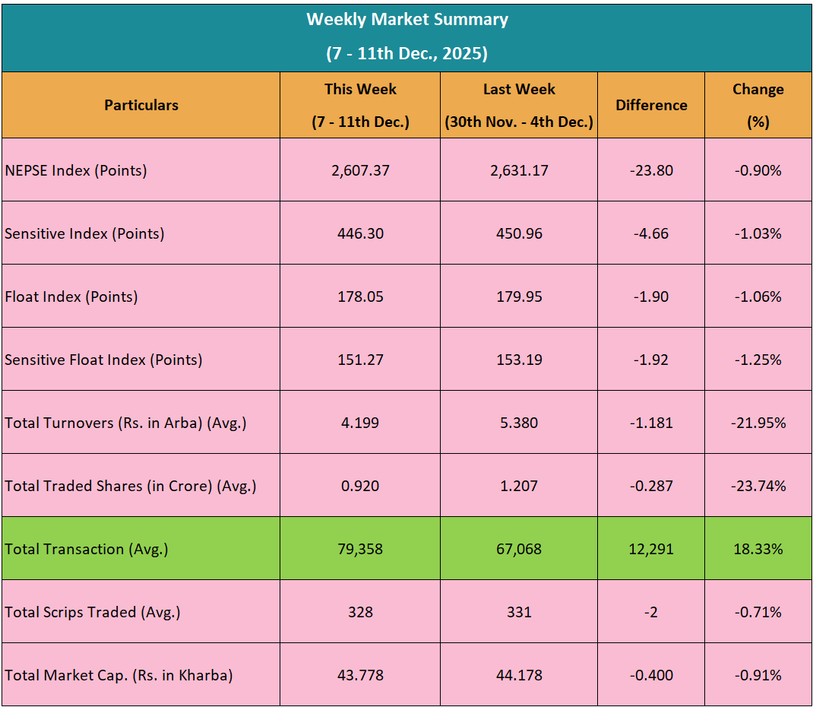Click the Total Traded Shares difference -0.287

(x=651, y=486)
